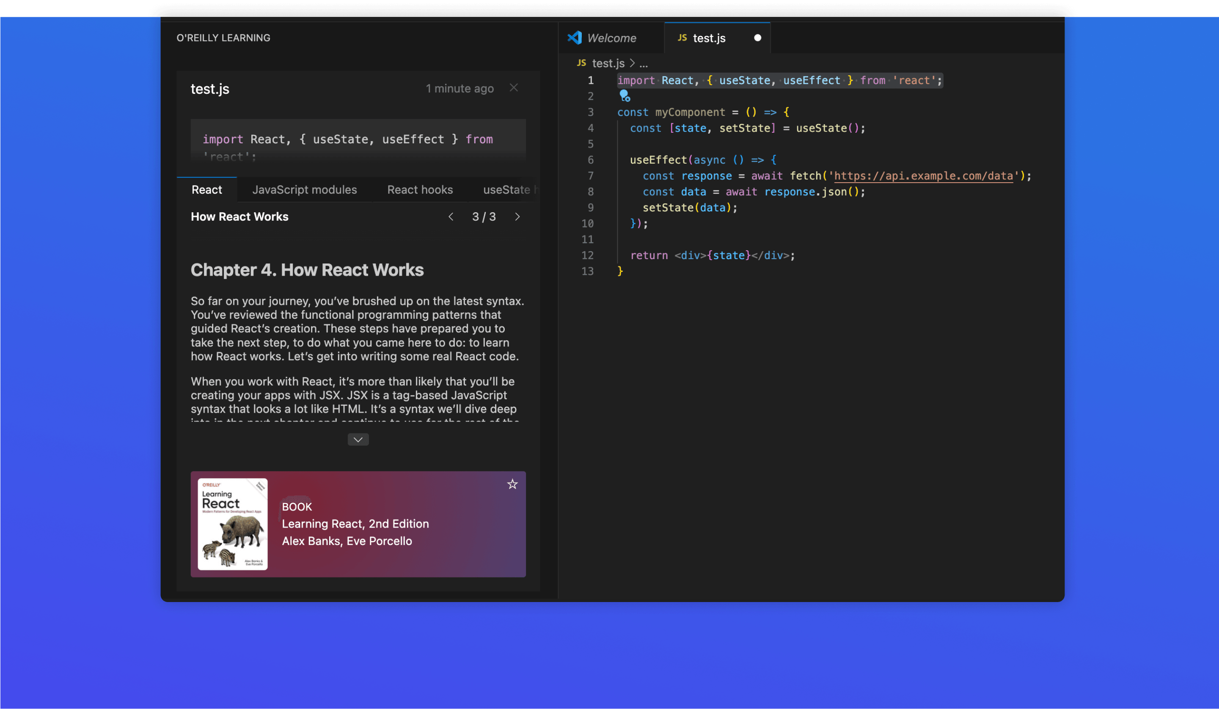Click 'useState()' call on line 4

pyautogui.click(x=827, y=128)
